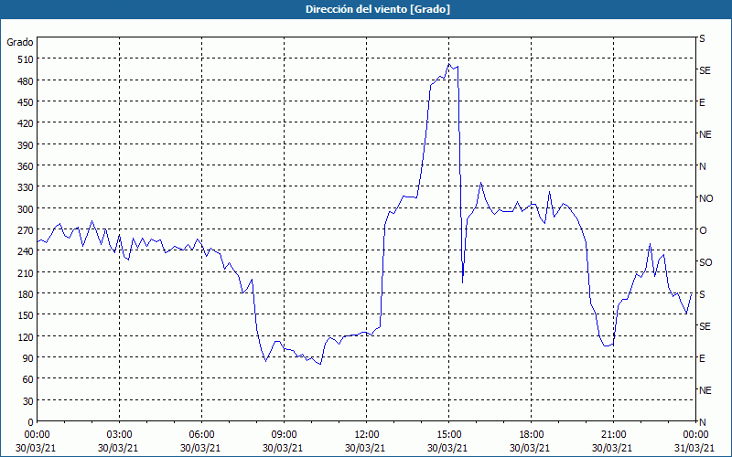The height and width of the screenshot is (457, 732).
Task: Click the 480 value on the degree axis
Action: tap(26, 81)
